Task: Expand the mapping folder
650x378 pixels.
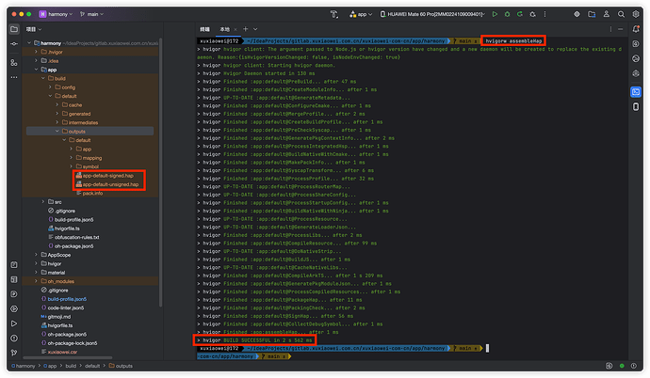Action: point(72,158)
